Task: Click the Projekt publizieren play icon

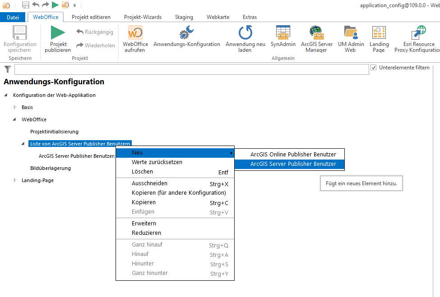Action: coord(58,33)
